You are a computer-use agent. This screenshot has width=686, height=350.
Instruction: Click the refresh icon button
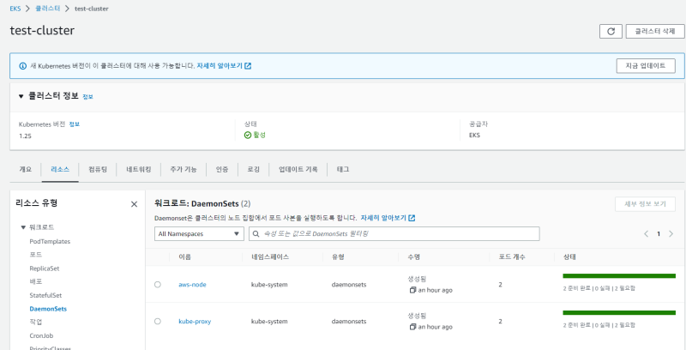pyautogui.click(x=611, y=31)
